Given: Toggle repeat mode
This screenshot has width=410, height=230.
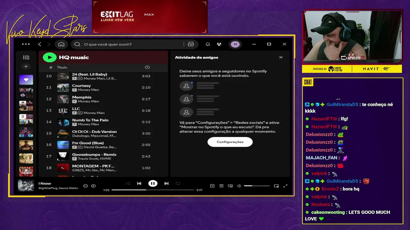Looking at the screenshot, I should (178, 183).
